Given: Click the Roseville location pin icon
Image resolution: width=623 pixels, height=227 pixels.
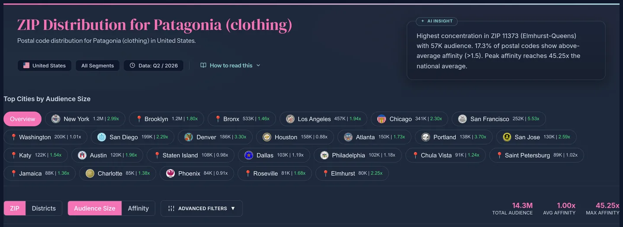Looking at the screenshot, I should (x=247, y=173).
